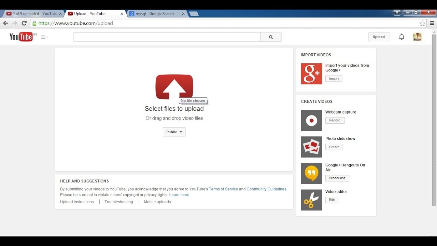Open the Public privacy dropdown
Image resolution: width=437 pixels, height=246 pixels.
(174, 132)
